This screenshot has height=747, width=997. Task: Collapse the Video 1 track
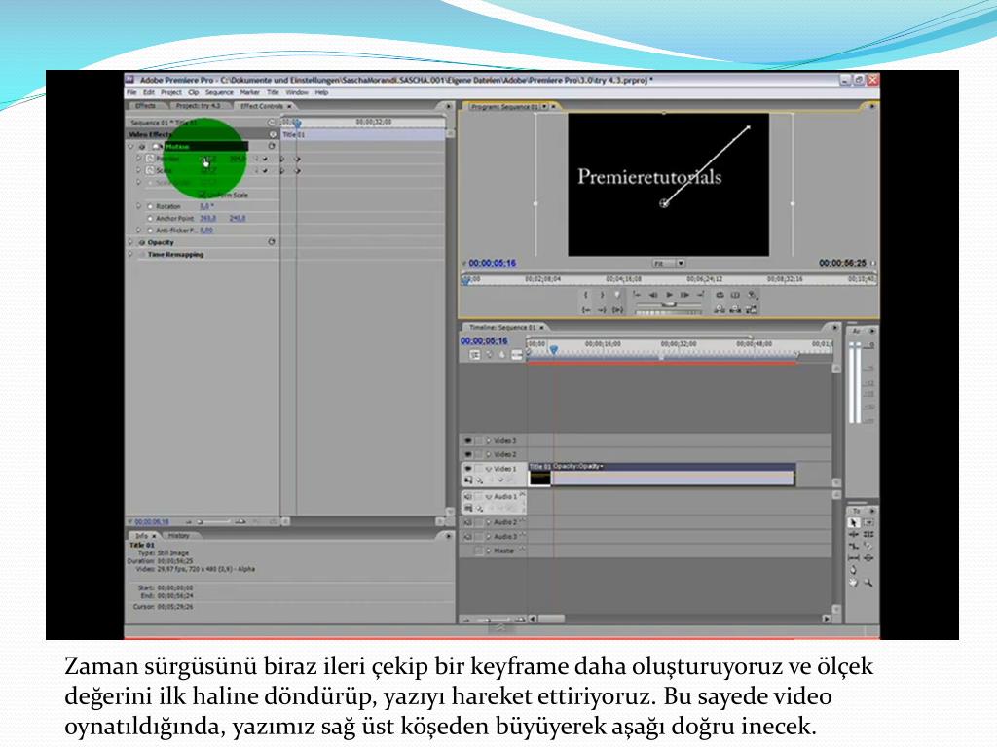(489, 469)
